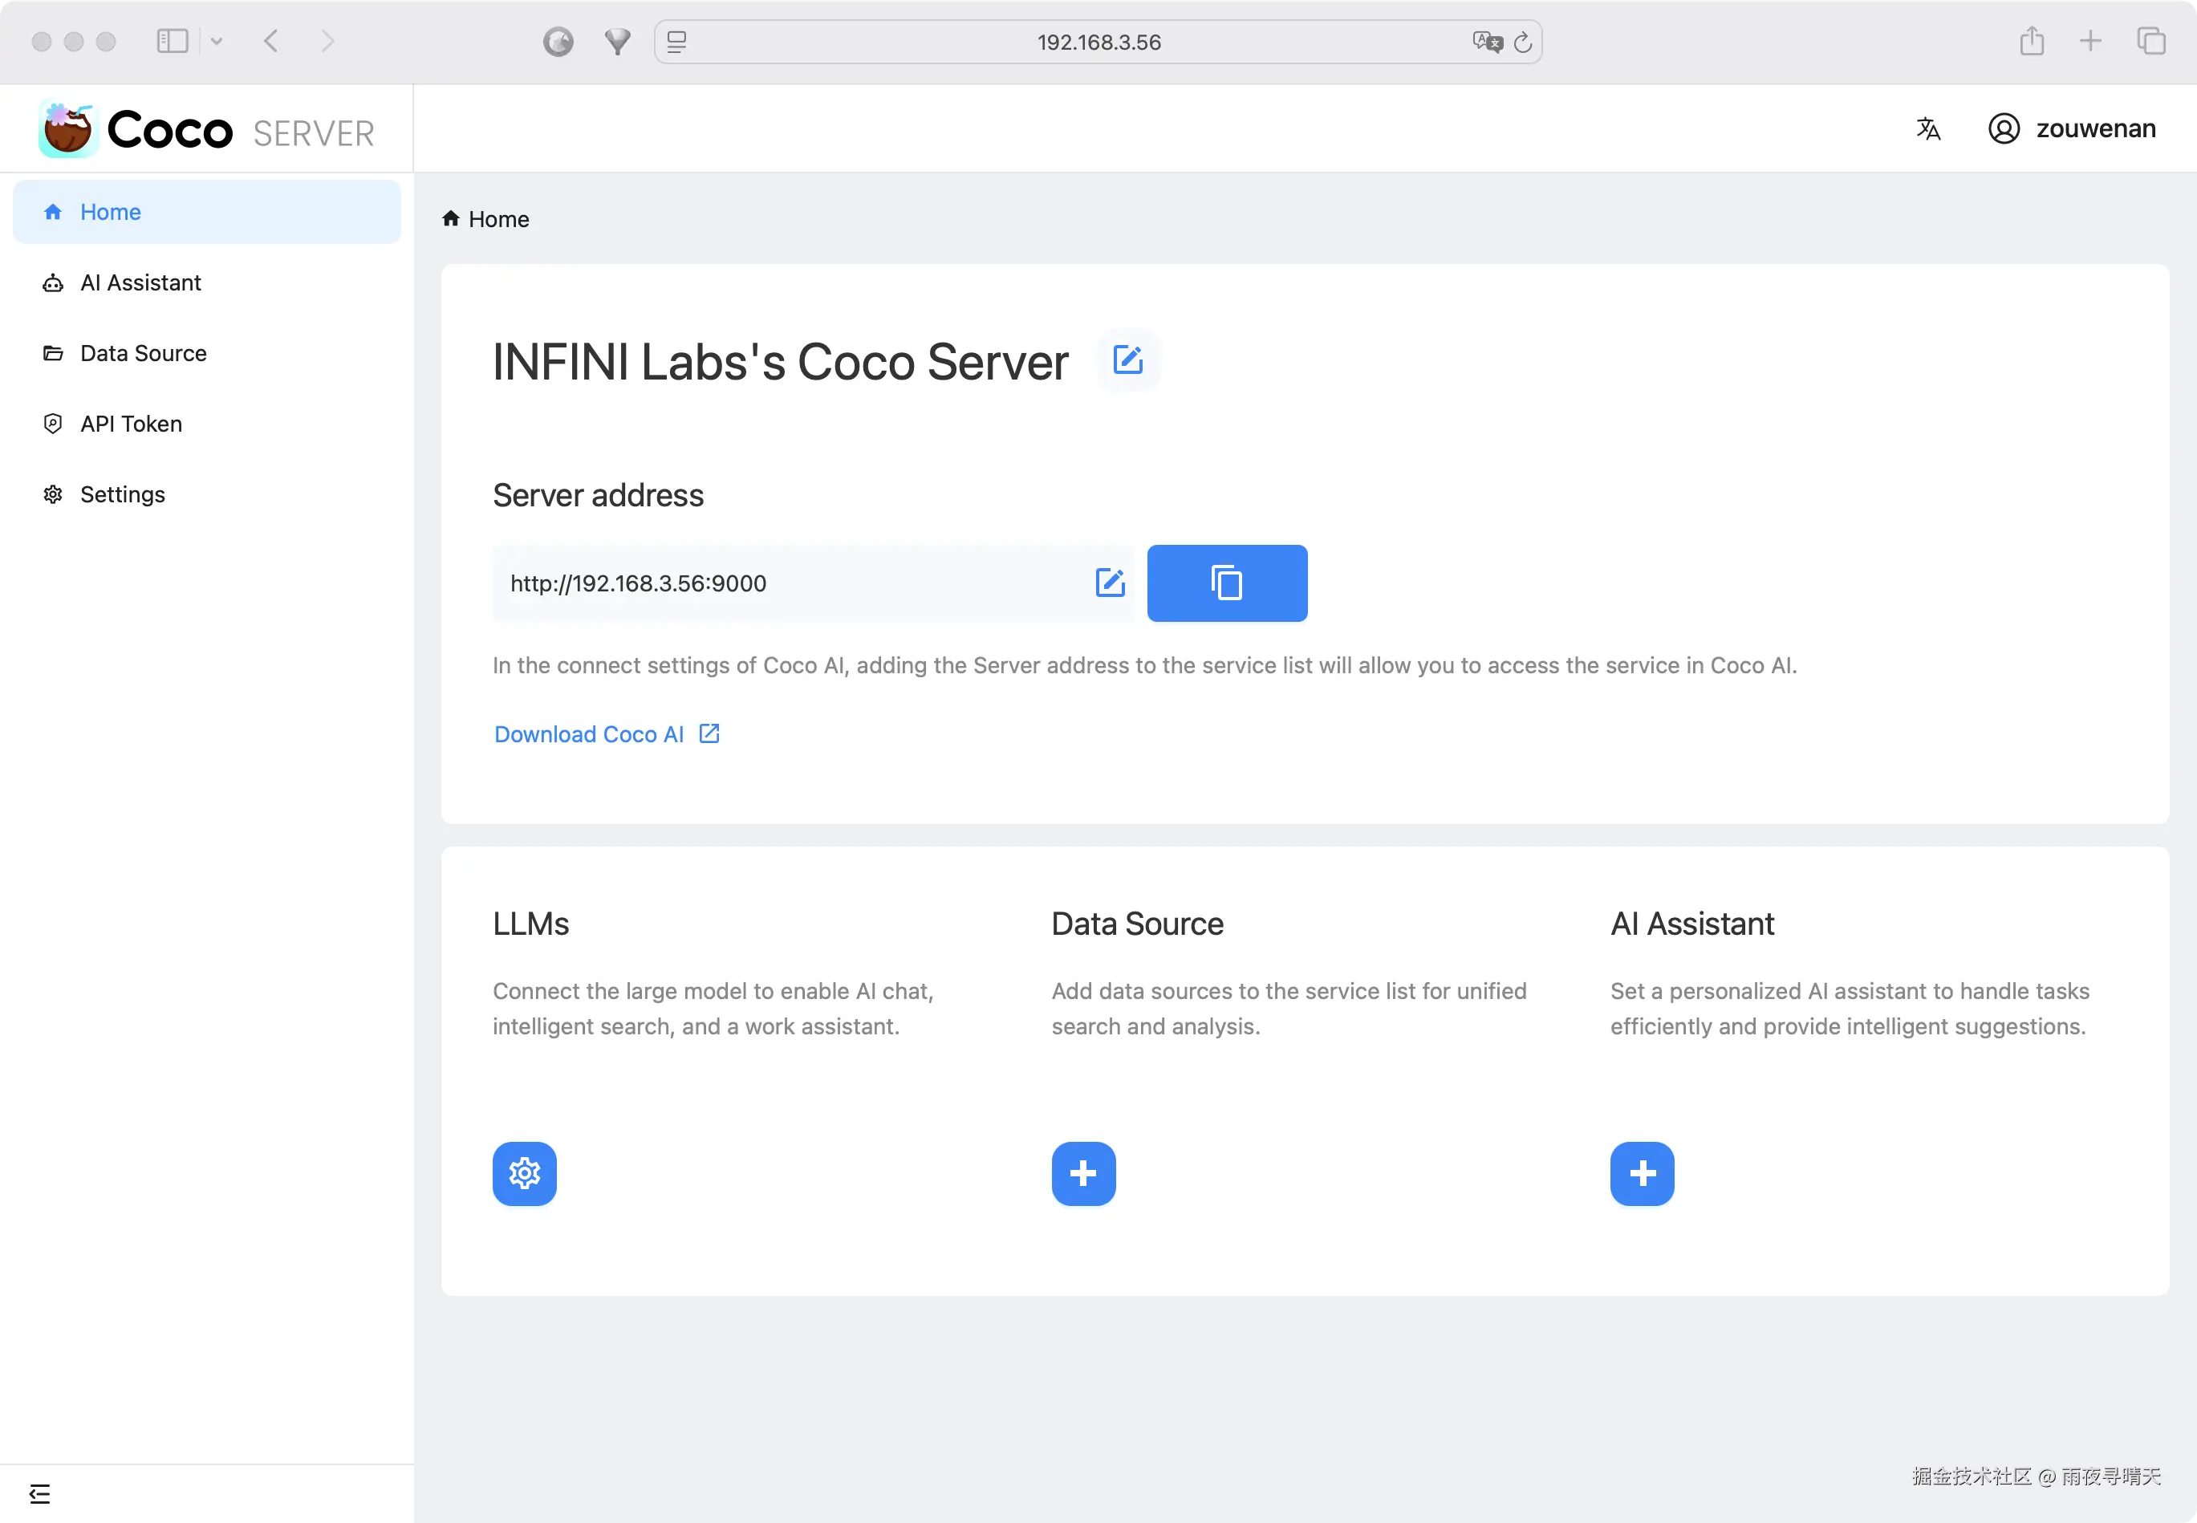This screenshot has height=1523, width=2197.
Task: Edit the INFINI Labs server name
Action: (1127, 361)
